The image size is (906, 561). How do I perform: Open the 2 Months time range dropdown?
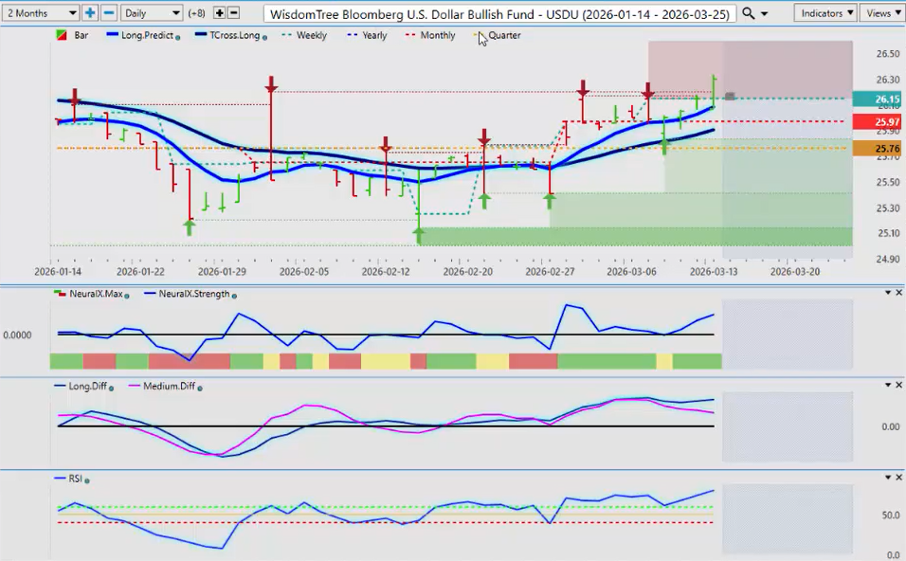tap(40, 13)
